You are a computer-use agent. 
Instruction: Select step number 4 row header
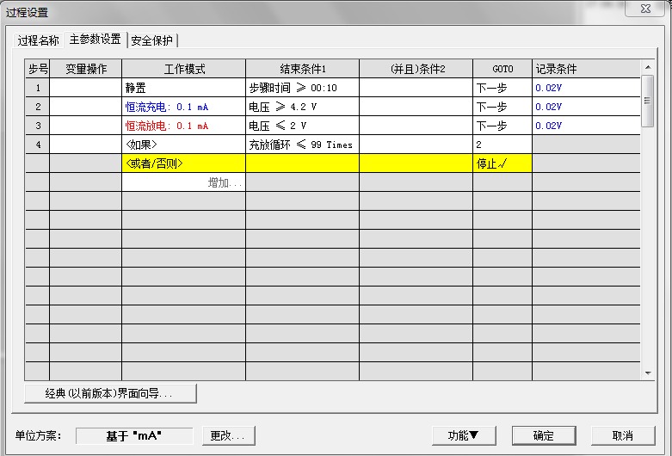click(x=38, y=144)
